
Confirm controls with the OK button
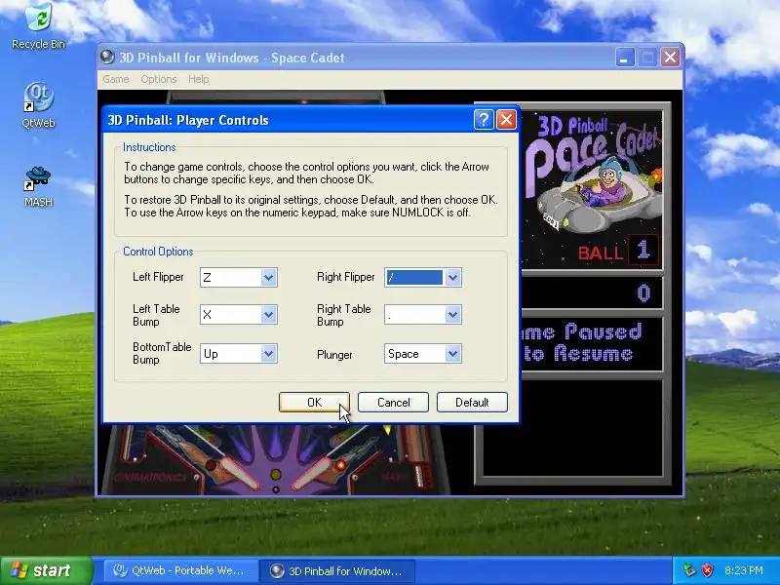tap(314, 403)
